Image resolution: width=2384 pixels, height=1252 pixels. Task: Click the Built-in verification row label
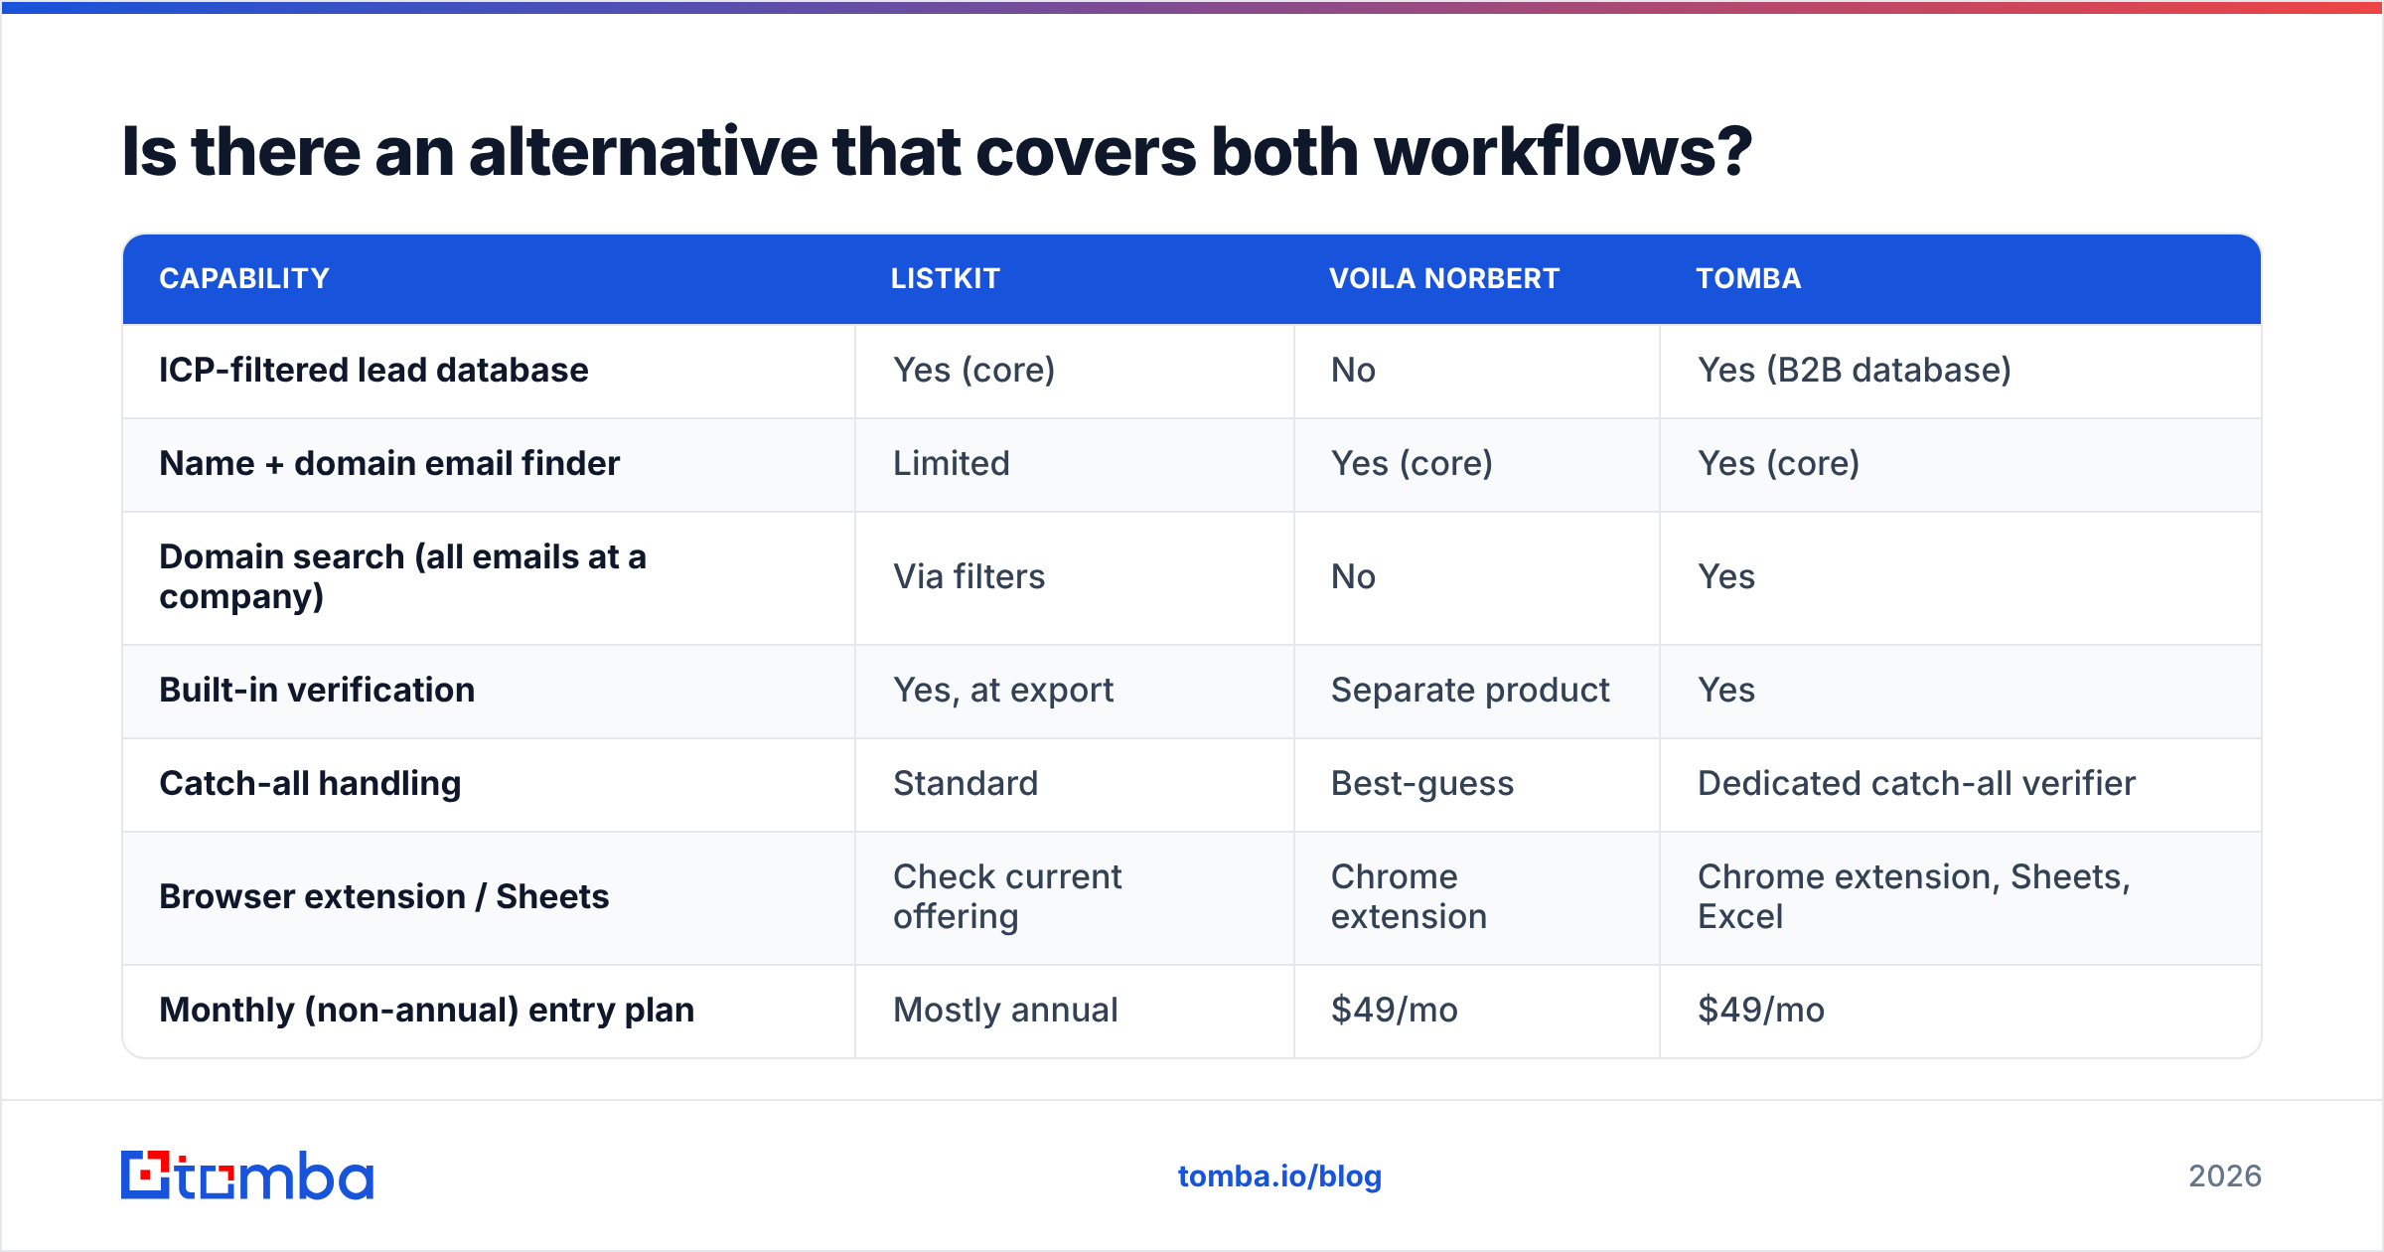pyautogui.click(x=317, y=691)
